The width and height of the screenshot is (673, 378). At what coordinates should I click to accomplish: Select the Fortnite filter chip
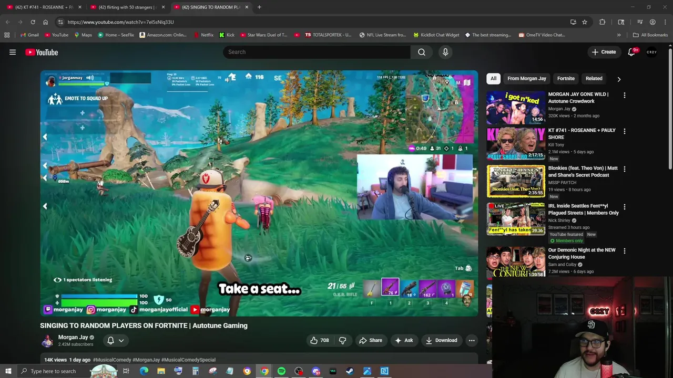pos(566,79)
